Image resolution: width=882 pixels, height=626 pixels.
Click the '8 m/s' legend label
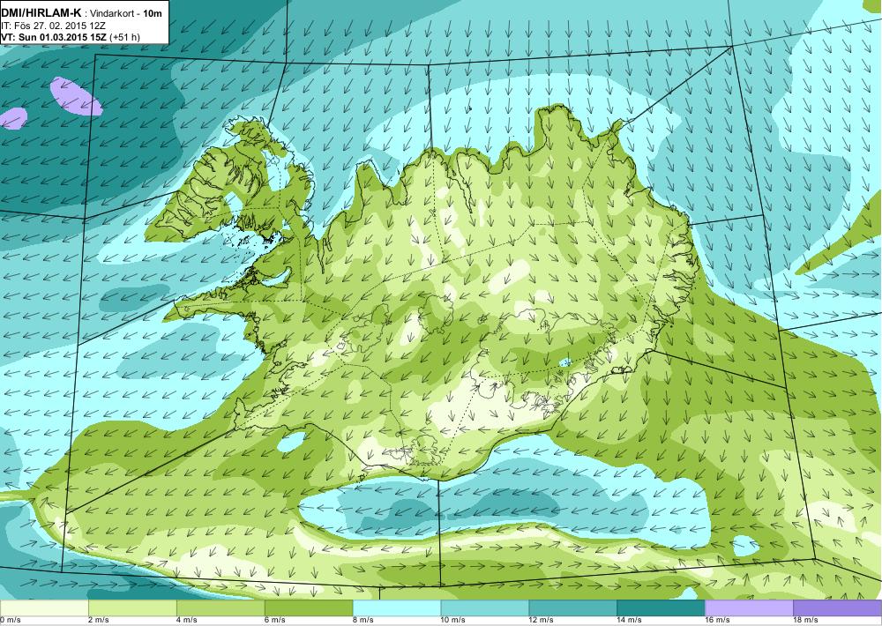point(363,620)
